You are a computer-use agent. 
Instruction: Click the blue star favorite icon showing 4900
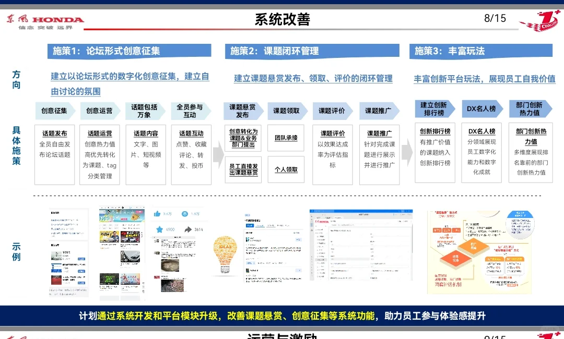[160, 229]
